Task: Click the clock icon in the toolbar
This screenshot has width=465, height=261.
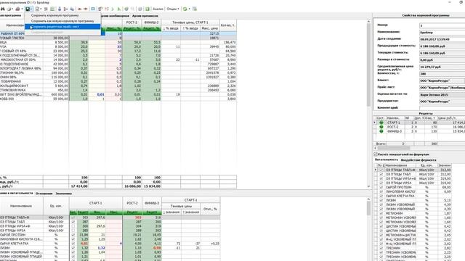Action: [x=140, y=9]
